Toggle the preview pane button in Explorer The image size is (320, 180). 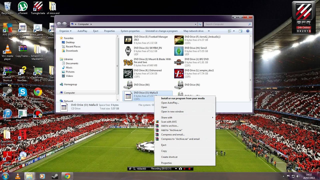(x=240, y=31)
